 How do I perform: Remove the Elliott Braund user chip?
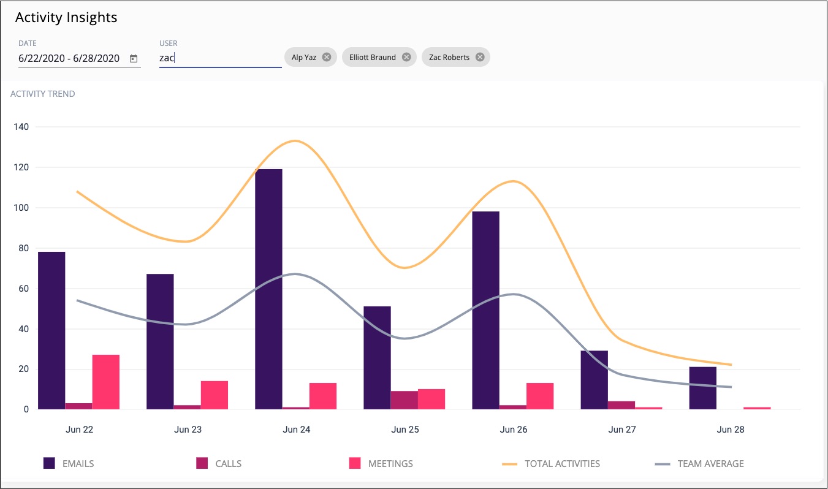pyautogui.click(x=406, y=57)
